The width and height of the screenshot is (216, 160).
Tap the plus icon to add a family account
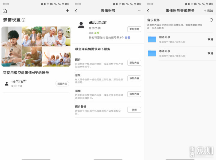point(67,11)
